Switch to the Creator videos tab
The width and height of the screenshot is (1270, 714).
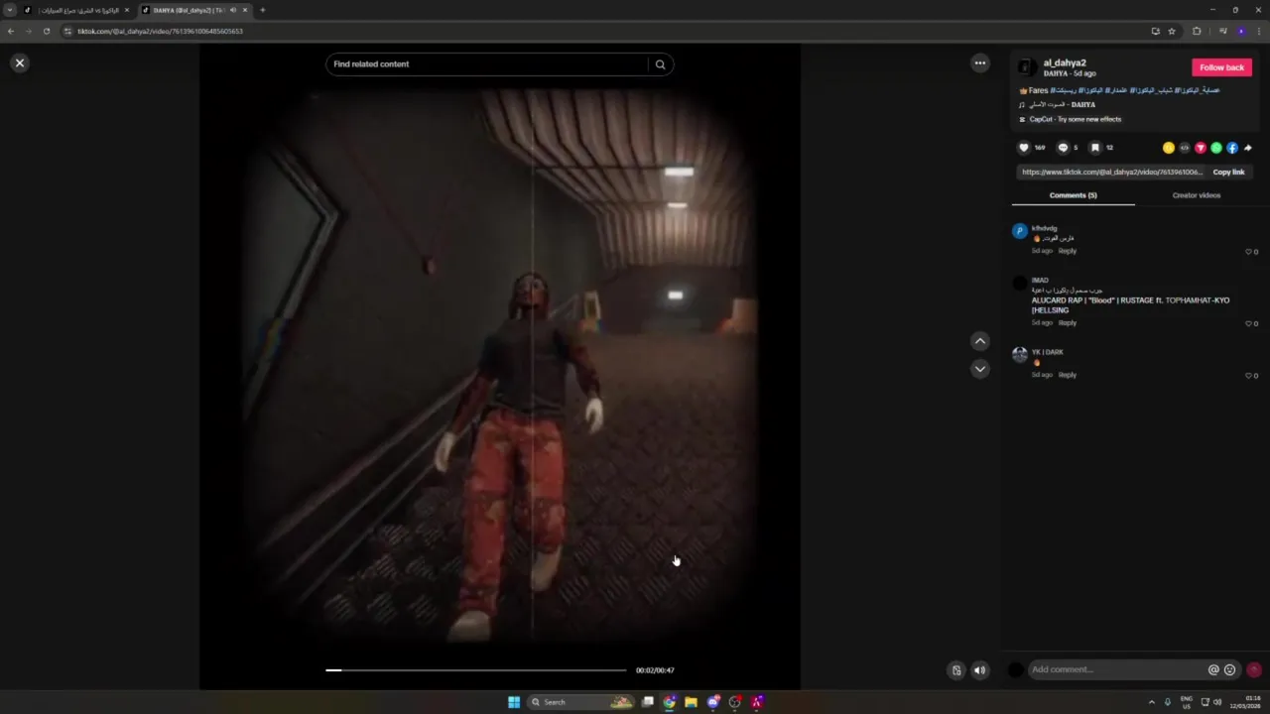(1197, 195)
